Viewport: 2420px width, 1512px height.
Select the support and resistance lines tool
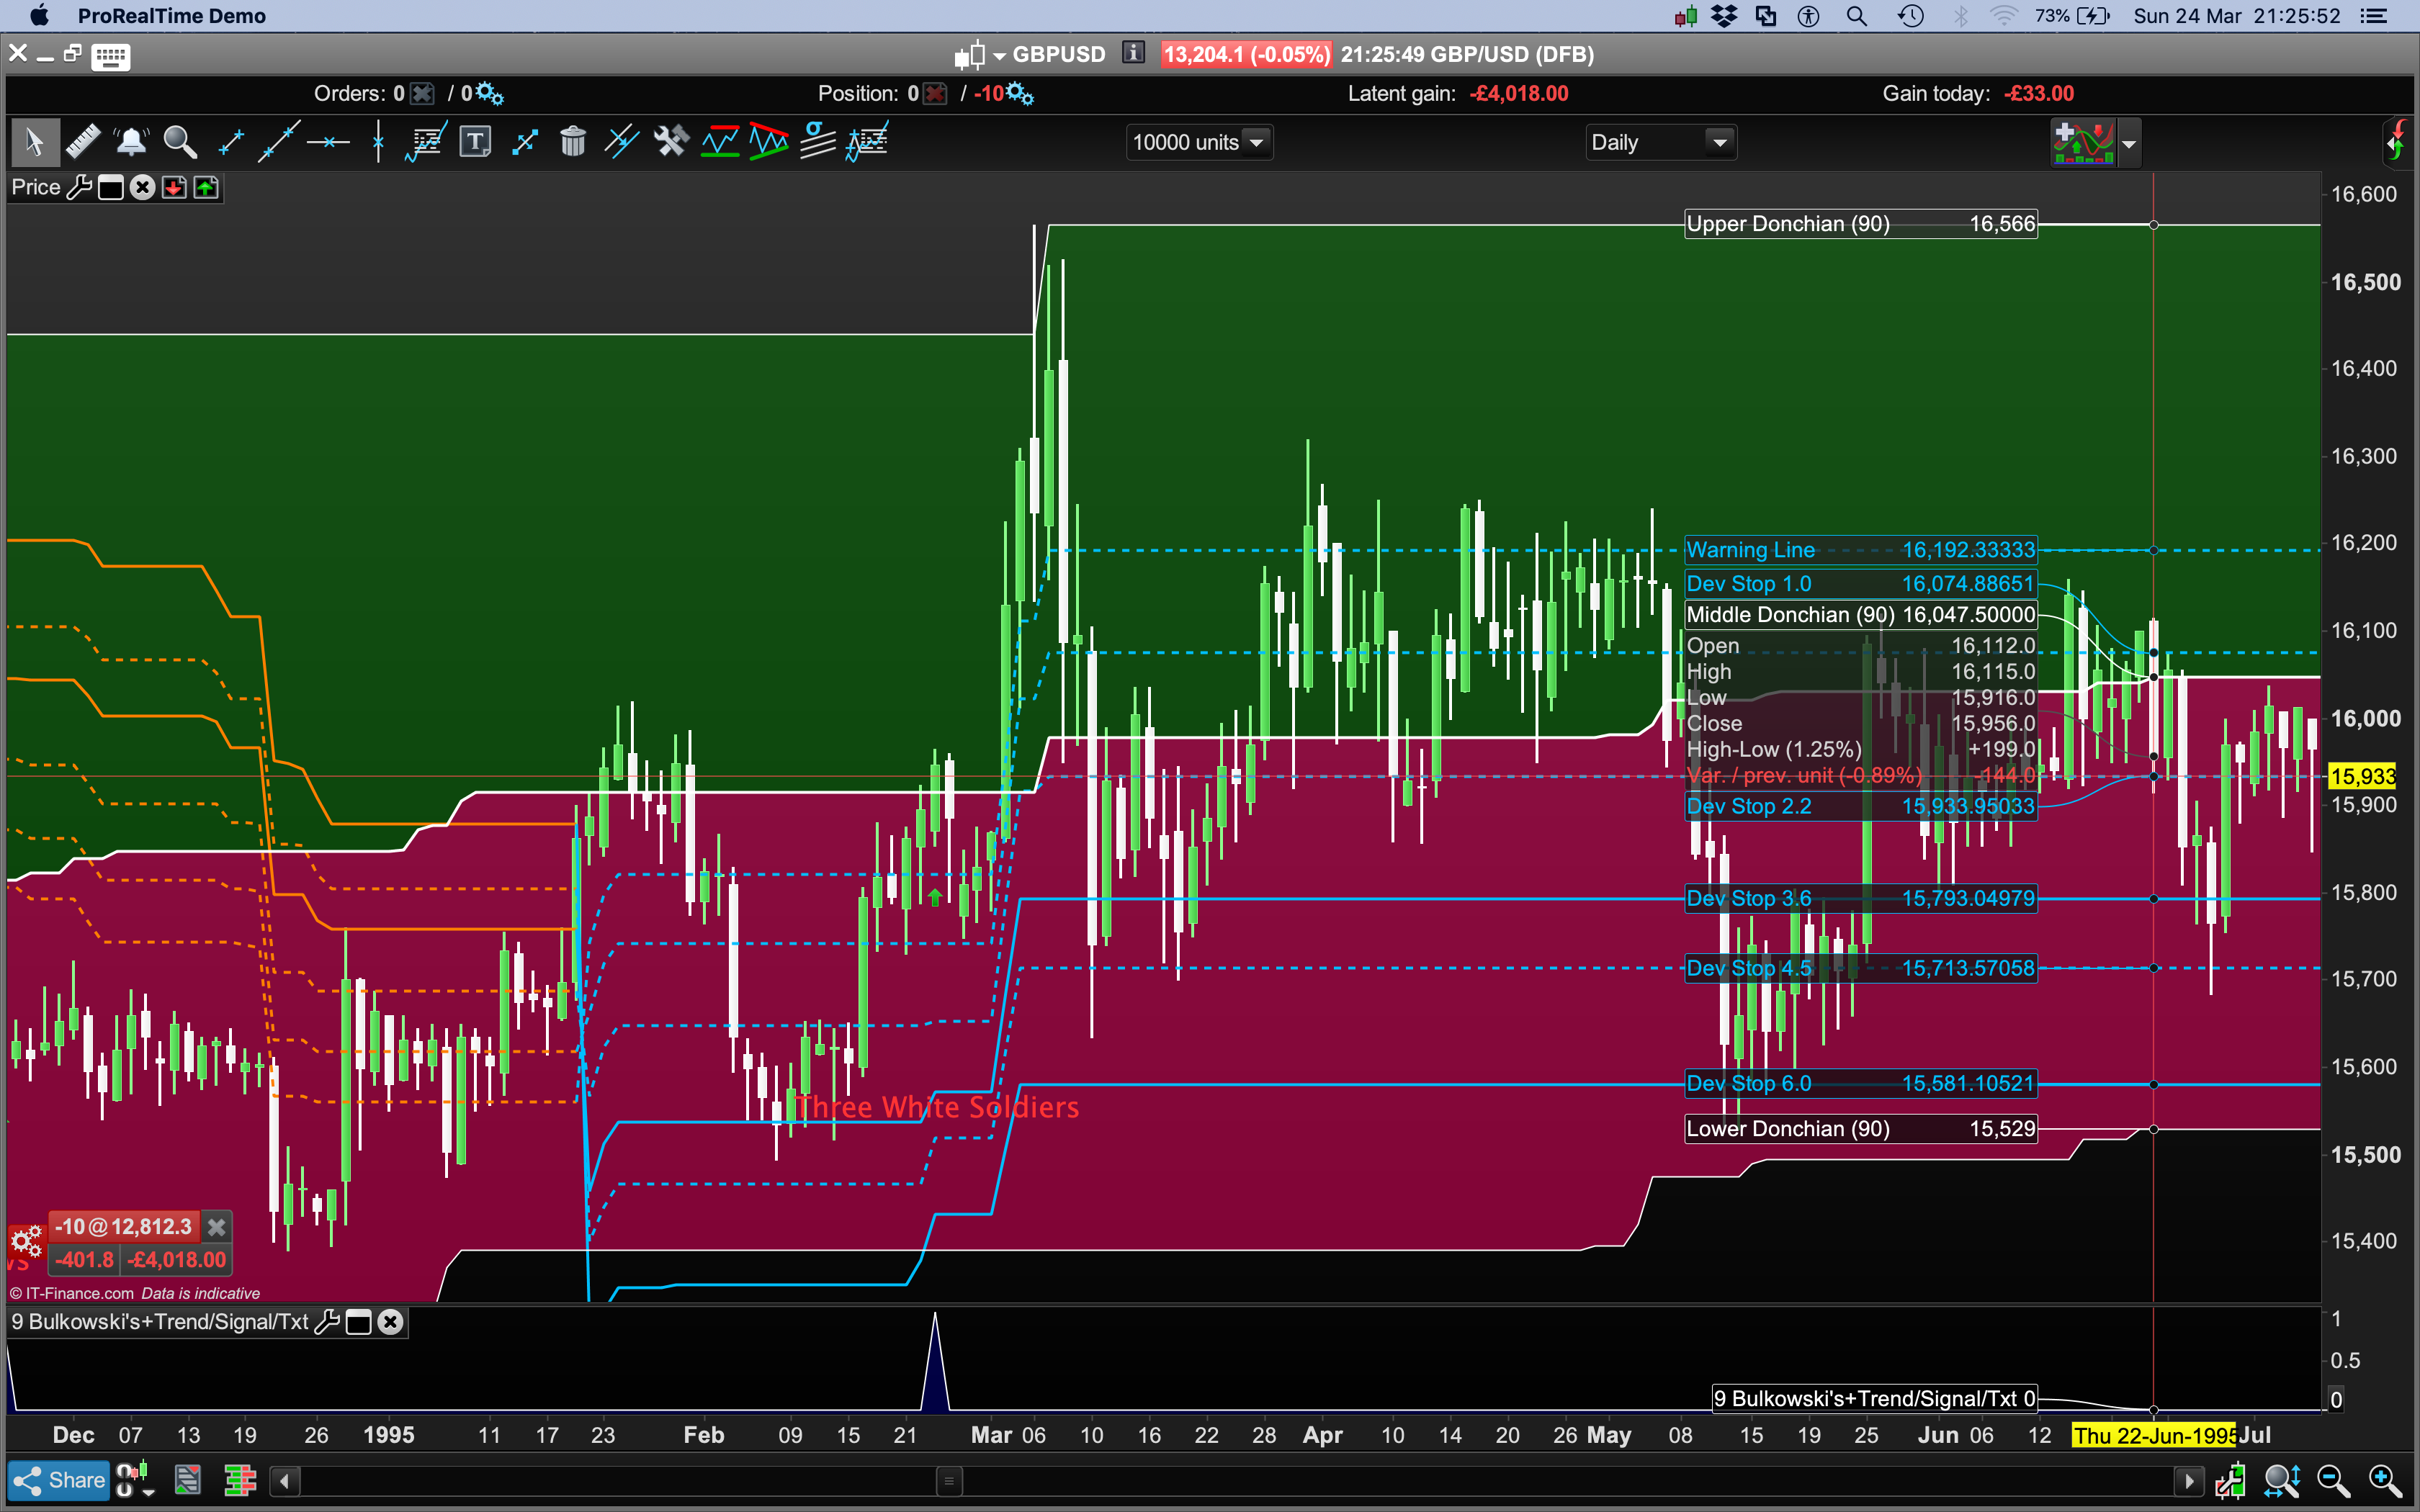[x=720, y=142]
